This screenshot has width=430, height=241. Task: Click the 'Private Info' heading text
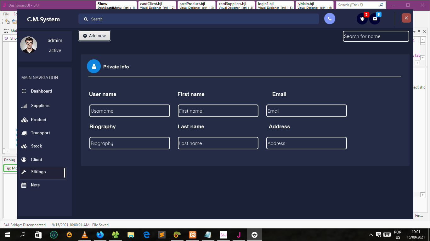coord(116,67)
